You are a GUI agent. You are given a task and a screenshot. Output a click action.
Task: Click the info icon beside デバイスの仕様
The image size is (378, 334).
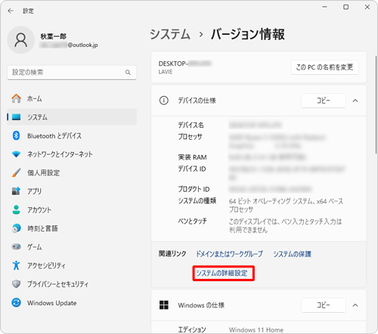[x=164, y=101]
